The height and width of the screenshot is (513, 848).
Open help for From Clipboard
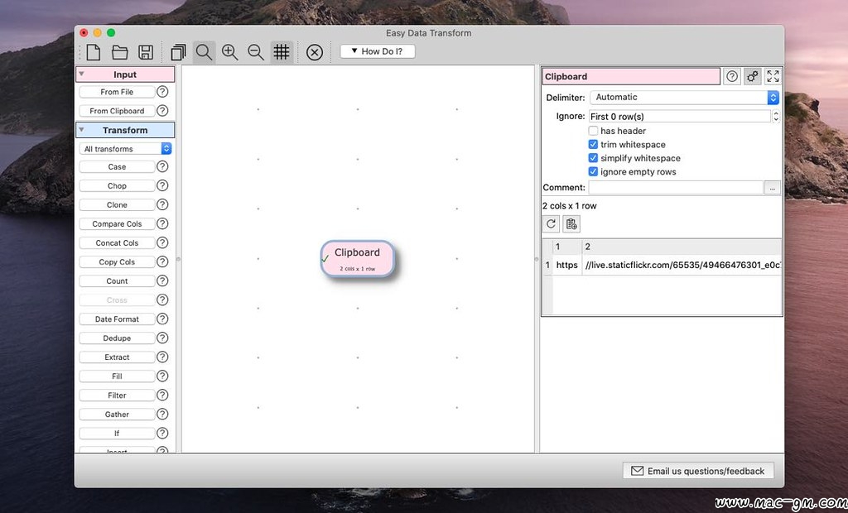click(x=162, y=111)
